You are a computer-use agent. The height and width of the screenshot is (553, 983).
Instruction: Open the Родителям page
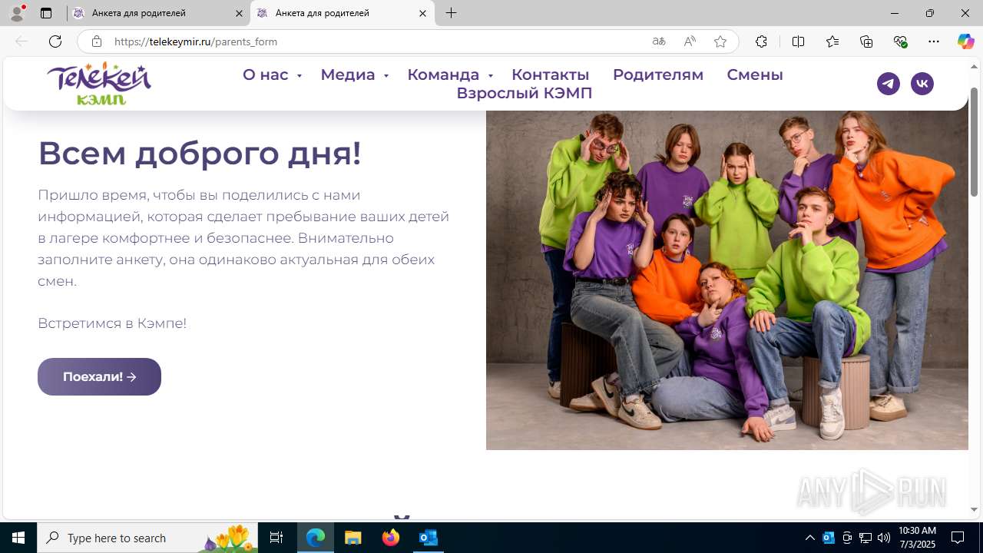(658, 75)
